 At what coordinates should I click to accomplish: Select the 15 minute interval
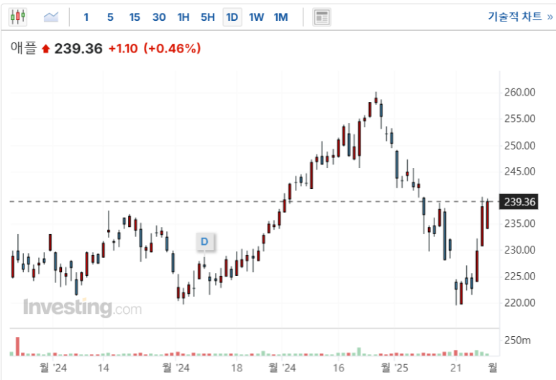pos(135,17)
